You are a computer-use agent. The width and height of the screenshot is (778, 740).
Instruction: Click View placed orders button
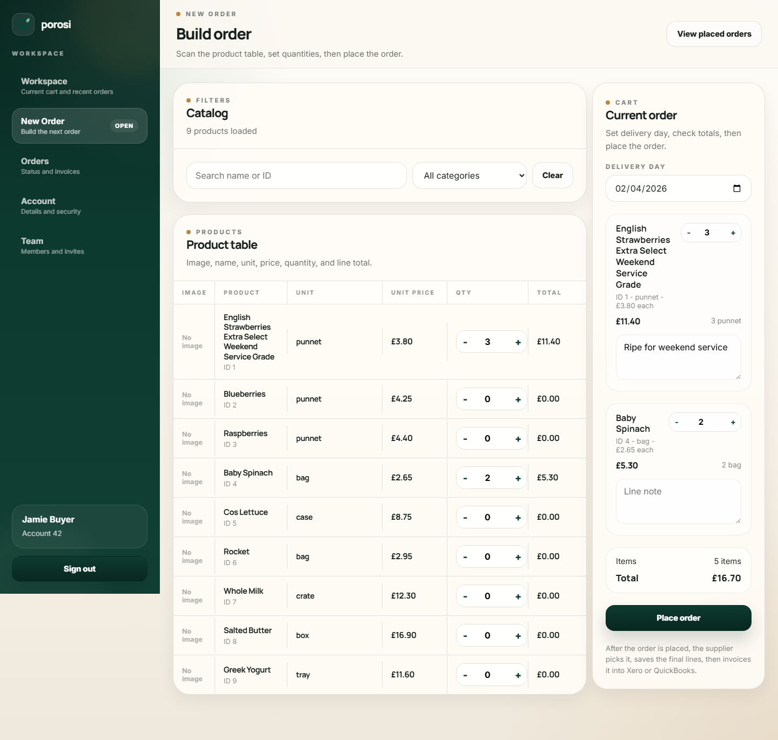coord(714,34)
